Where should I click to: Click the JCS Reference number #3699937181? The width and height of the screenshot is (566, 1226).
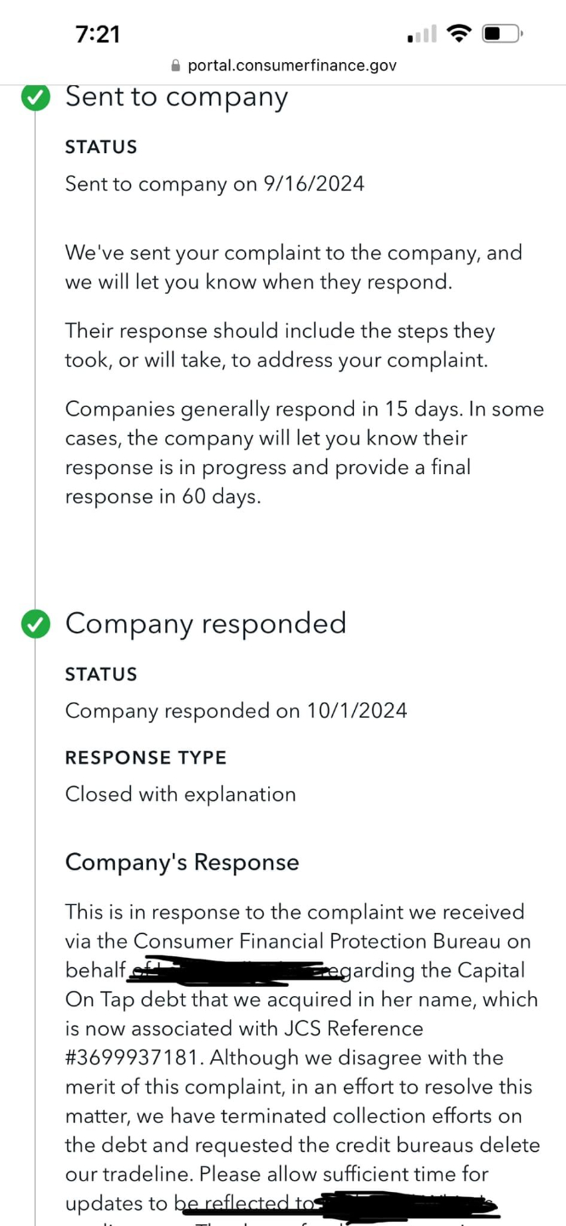click(x=133, y=1057)
